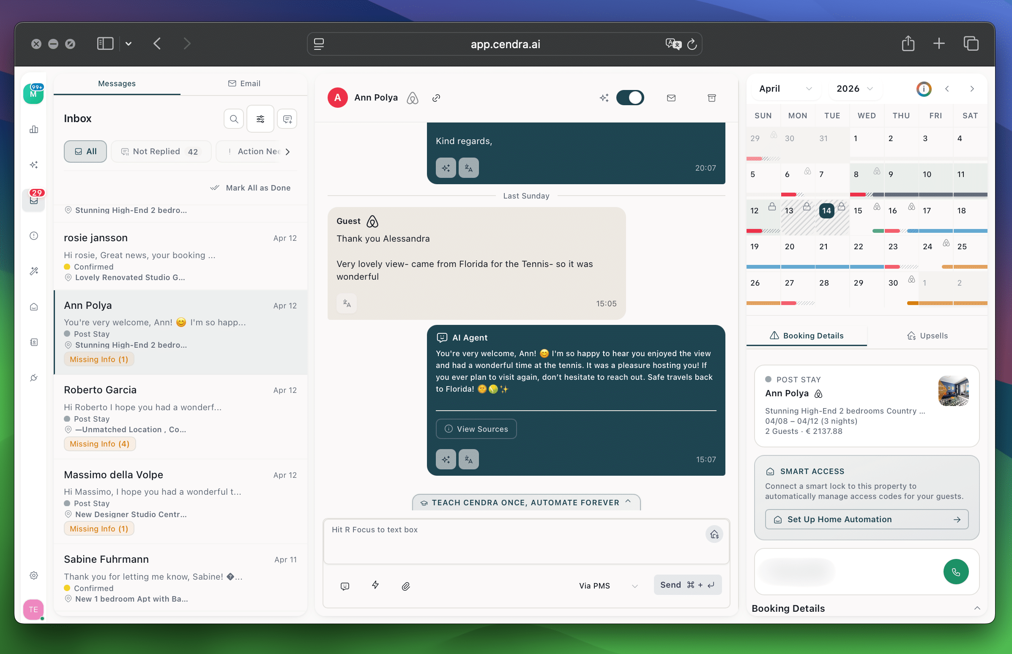The image size is (1012, 654).
Task: Open the Upsells tab
Action: pos(927,335)
